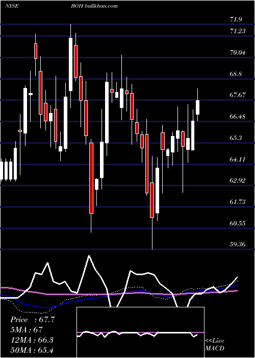
Task: Click the 12MA : 66.3 readout
Action: pyautogui.click(x=32, y=340)
